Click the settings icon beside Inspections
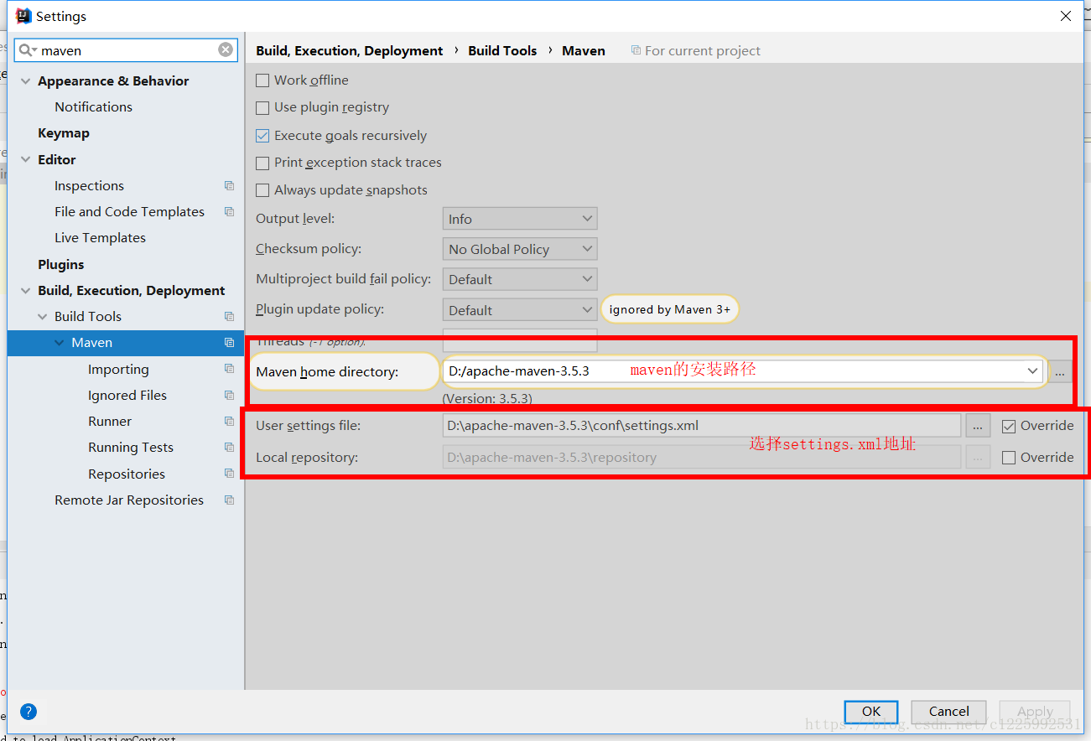Image resolution: width=1091 pixels, height=741 pixels. (x=229, y=185)
